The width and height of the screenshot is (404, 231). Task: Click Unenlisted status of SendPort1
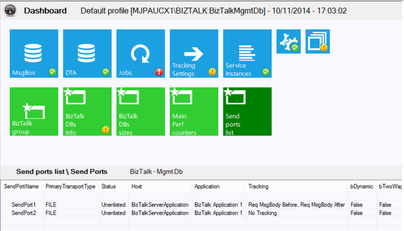[x=114, y=204]
